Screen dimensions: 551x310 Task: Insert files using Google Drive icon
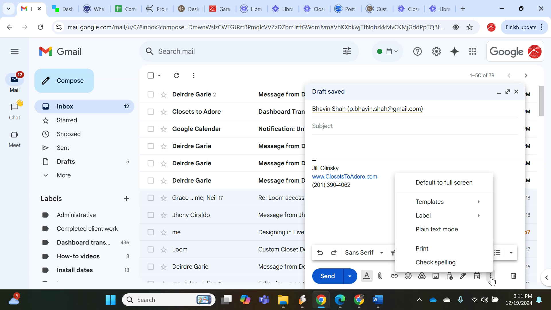(422, 276)
